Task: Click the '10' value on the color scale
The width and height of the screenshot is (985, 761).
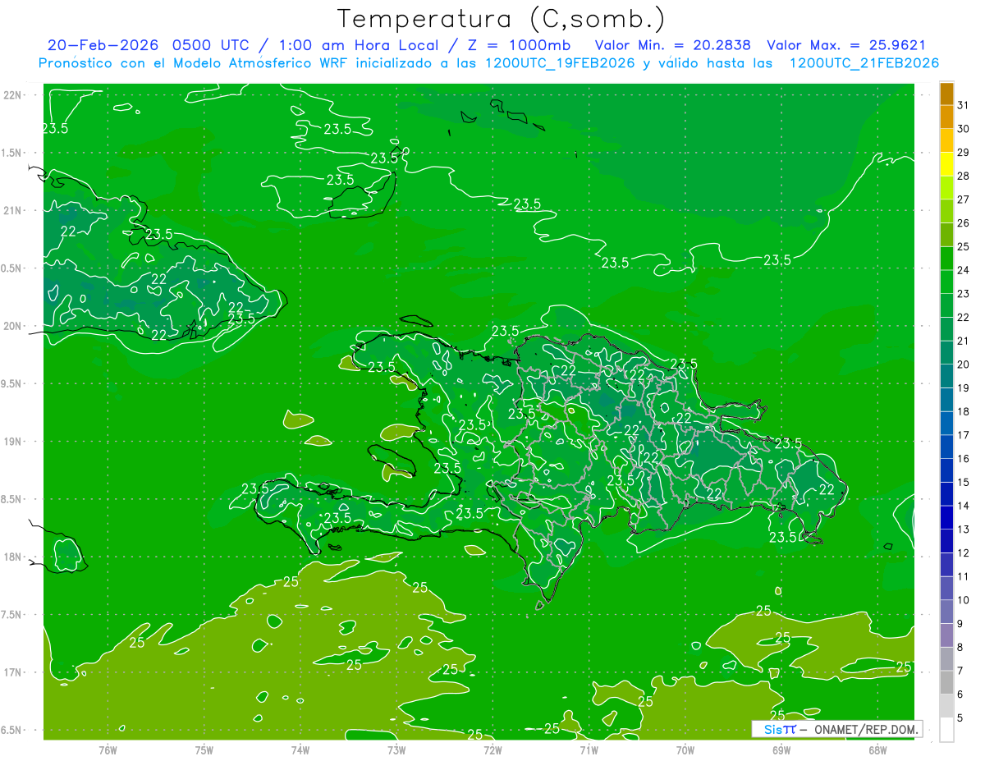Action: 964,600
